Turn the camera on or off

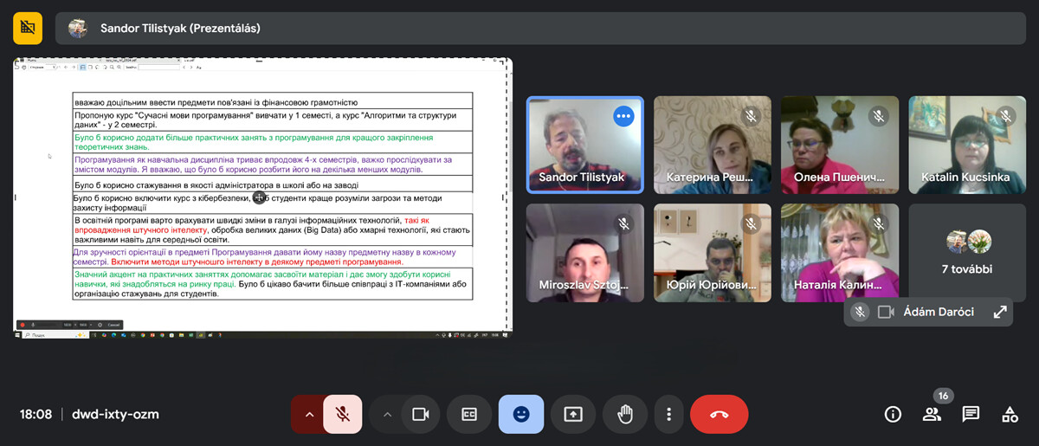point(421,414)
